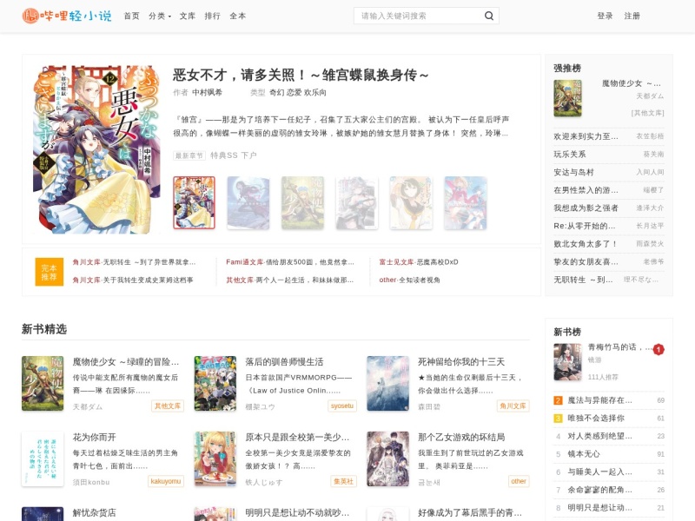Image resolution: width=695 pixels, height=521 pixels.
Task: Open 余命寥寥的配角... rank 7
Action: 599,490
